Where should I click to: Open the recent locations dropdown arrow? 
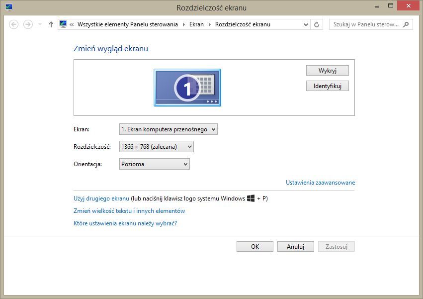[40, 24]
